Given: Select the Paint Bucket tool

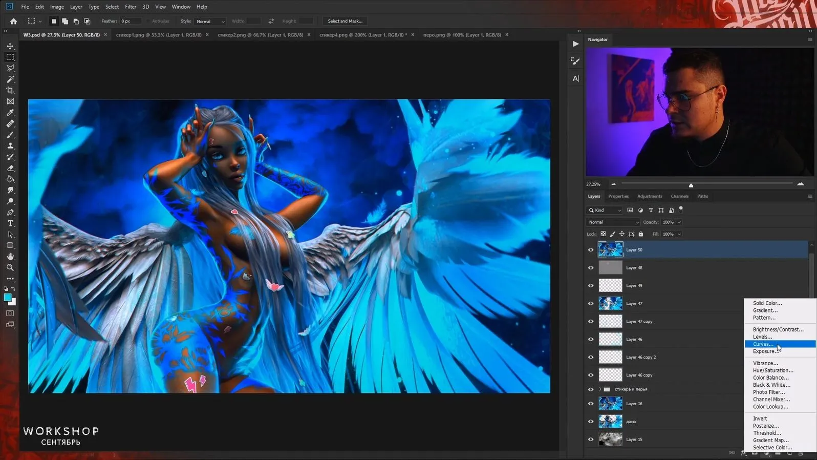Looking at the screenshot, I should [x=10, y=179].
